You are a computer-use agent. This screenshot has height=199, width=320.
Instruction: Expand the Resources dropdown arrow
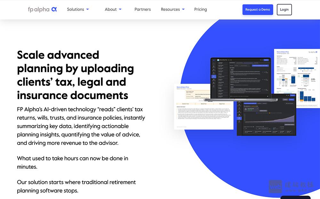point(183,9)
